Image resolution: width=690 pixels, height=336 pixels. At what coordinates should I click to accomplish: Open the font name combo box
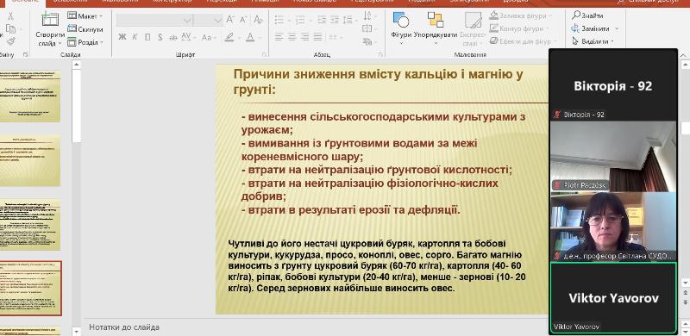coord(155,20)
